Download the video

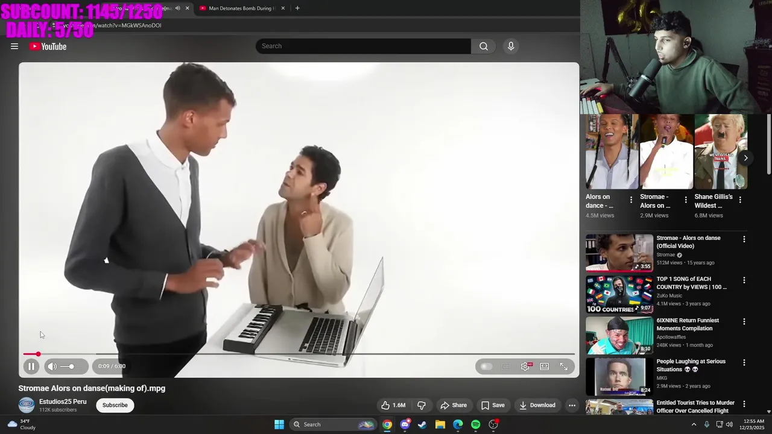pyautogui.click(x=537, y=405)
